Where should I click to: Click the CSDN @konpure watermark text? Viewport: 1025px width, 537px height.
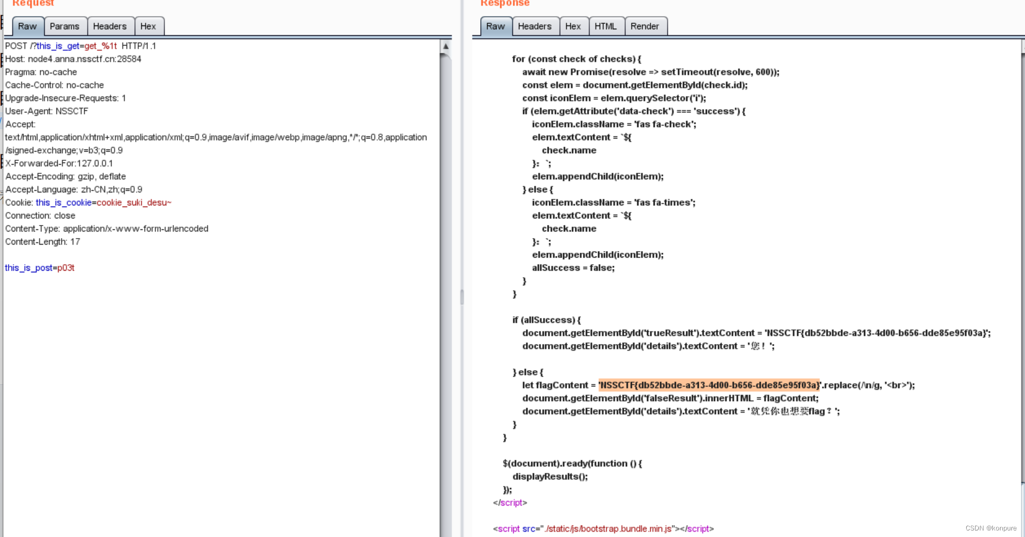pyautogui.click(x=991, y=528)
